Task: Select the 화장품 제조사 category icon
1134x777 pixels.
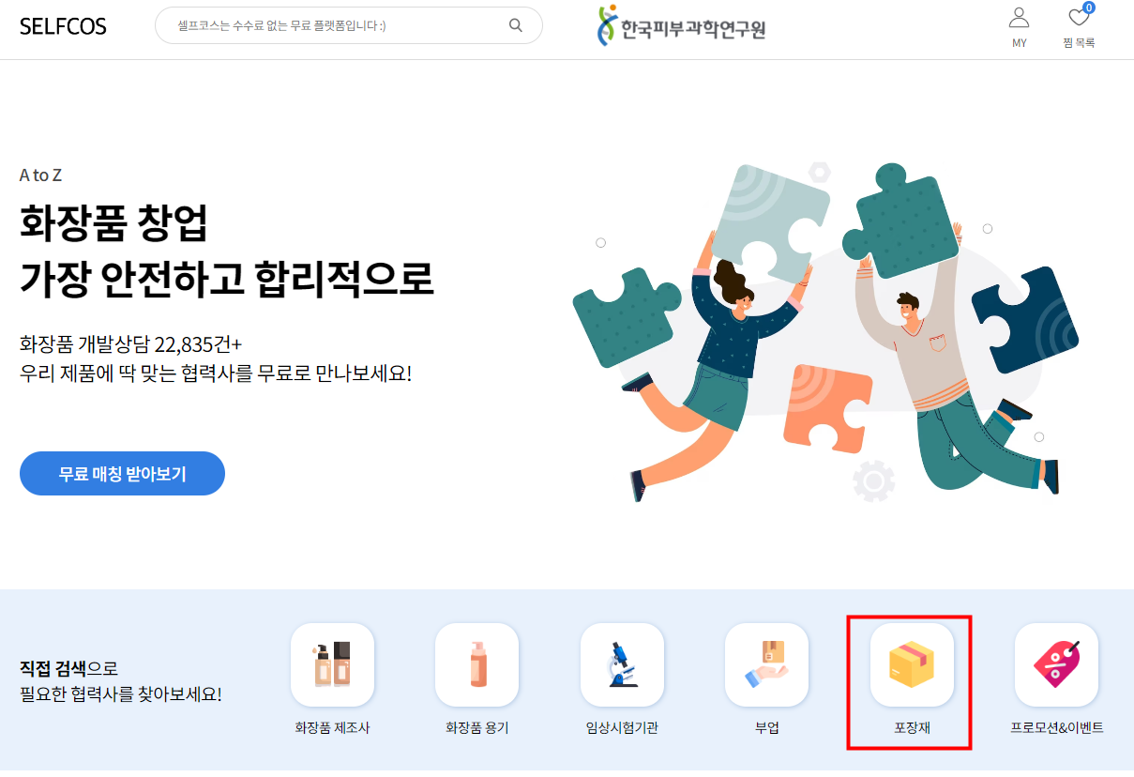Action: (332, 665)
